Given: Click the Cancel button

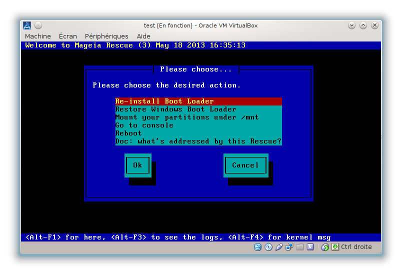Looking at the screenshot, I should point(245,165).
